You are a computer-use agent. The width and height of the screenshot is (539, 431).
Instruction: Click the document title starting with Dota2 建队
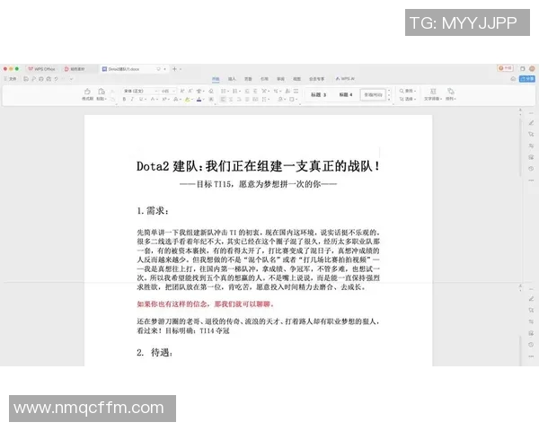pyautogui.click(x=258, y=166)
